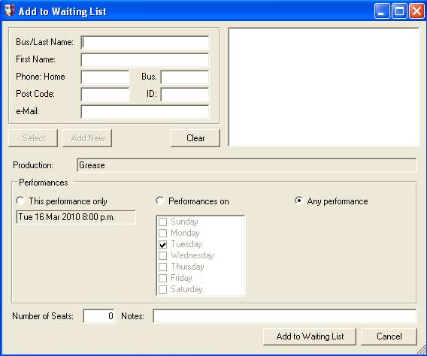Screen dimensions: 427x356
Task: Click the theatre mask application icon
Action: (x=10, y=11)
